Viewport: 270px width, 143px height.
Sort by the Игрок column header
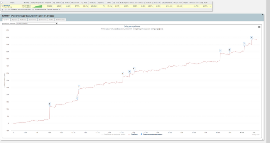point(12,3)
